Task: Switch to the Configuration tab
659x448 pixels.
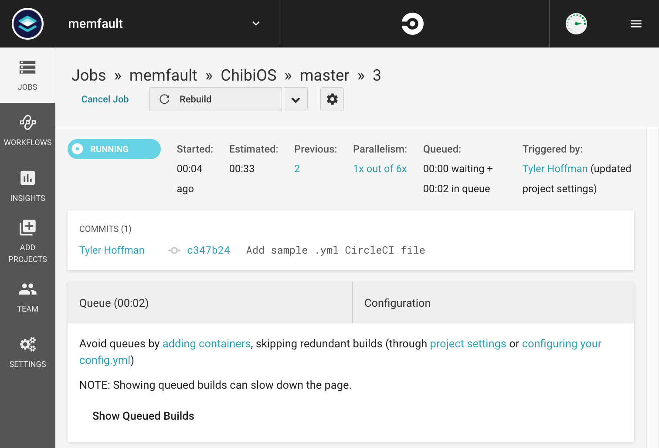Action: pyautogui.click(x=397, y=303)
